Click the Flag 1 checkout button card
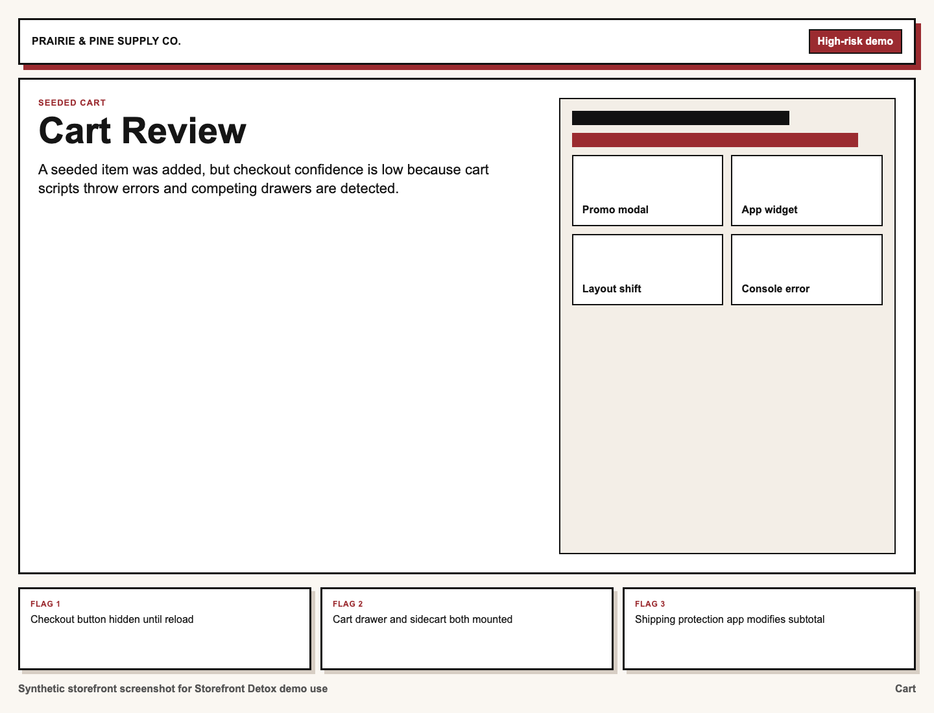Screen dimensions: 934x713 [x=165, y=629]
